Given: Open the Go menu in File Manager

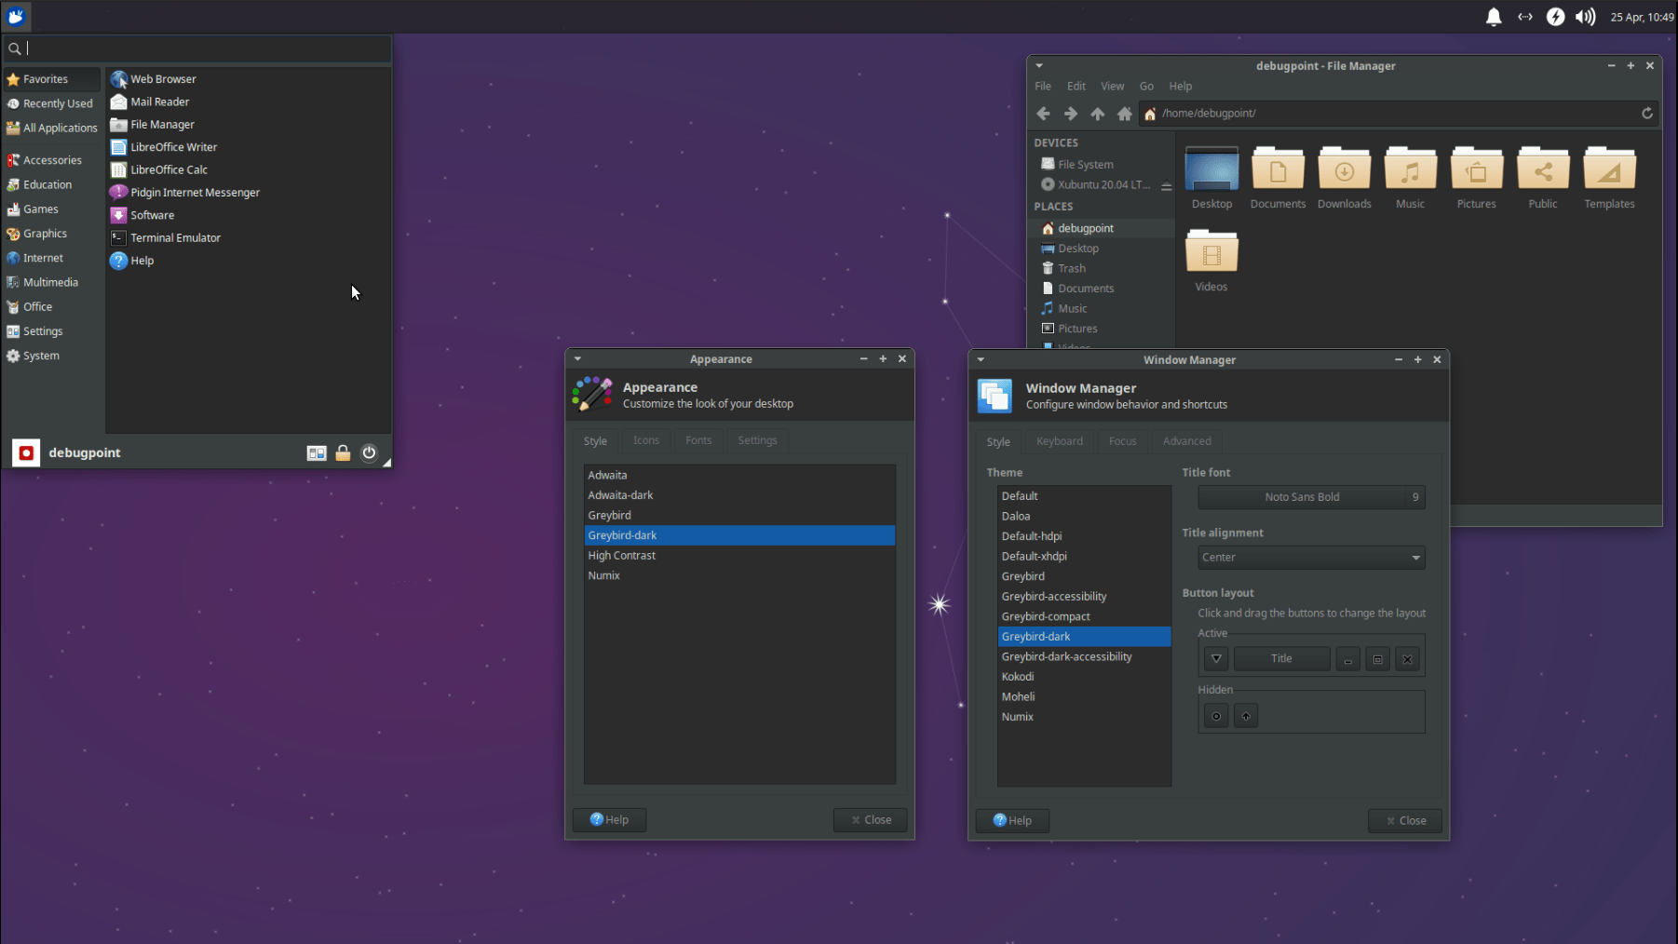Looking at the screenshot, I should tap(1146, 86).
